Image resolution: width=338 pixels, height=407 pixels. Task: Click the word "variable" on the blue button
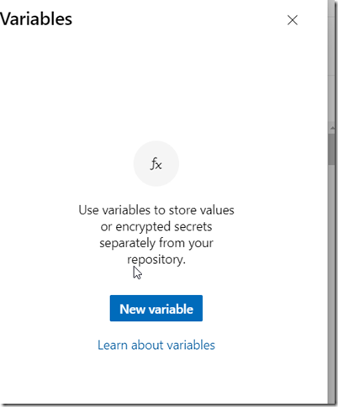[x=171, y=309]
